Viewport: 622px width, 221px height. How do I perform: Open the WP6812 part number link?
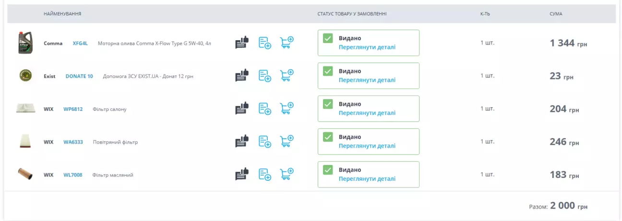click(x=73, y=109)
